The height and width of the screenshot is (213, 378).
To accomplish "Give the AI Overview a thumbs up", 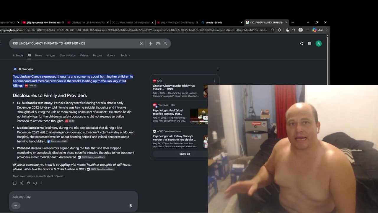I will [x=28, y=183].
